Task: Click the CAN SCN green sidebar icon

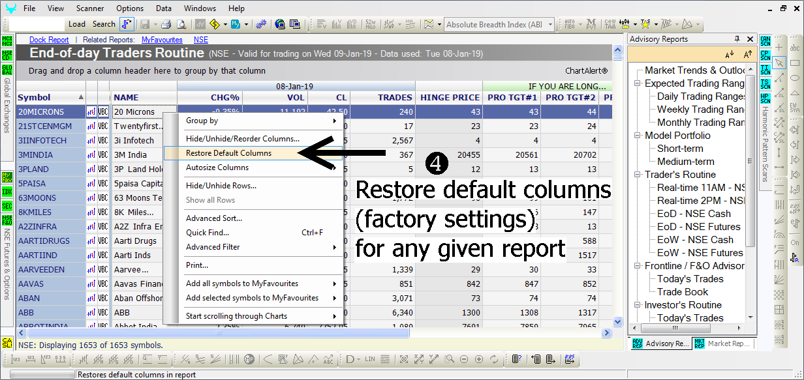Action: pyautogui.click(x=765, y=42)
